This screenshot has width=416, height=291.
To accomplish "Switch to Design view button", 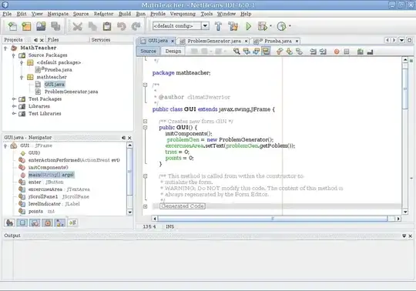I will click(x=173, y=51).
